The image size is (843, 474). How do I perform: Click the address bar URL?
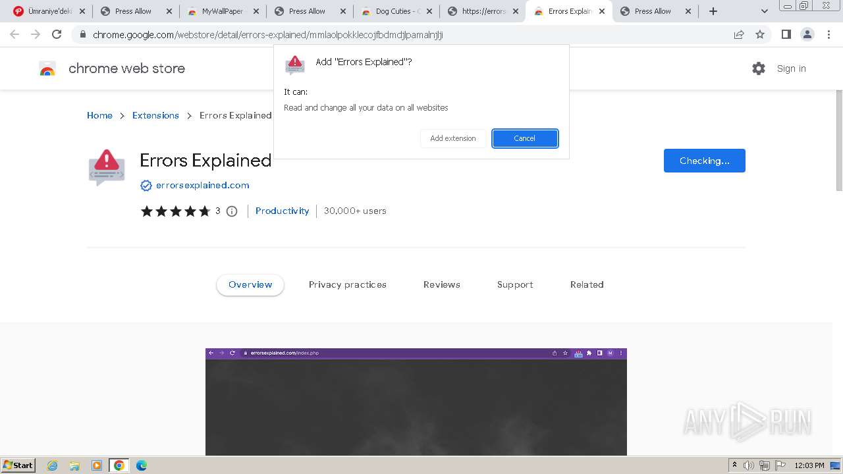point(268,35)
